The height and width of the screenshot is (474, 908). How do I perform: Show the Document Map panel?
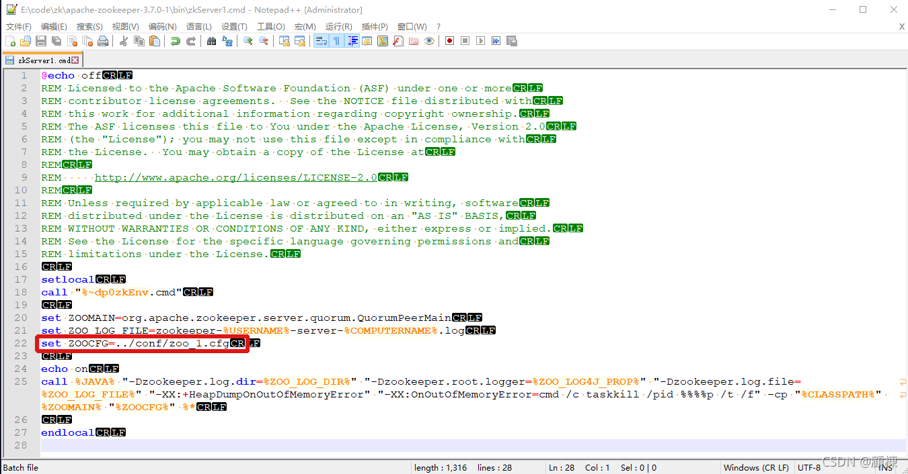(383, 41)
